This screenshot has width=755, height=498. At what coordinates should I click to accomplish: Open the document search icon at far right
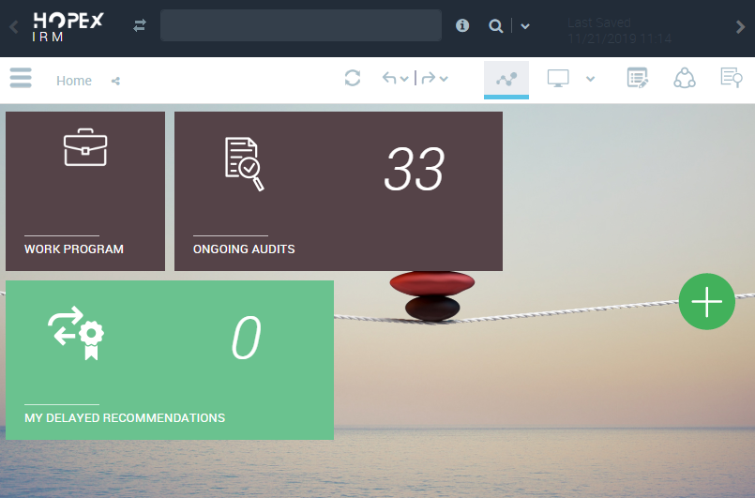(731, 79)
